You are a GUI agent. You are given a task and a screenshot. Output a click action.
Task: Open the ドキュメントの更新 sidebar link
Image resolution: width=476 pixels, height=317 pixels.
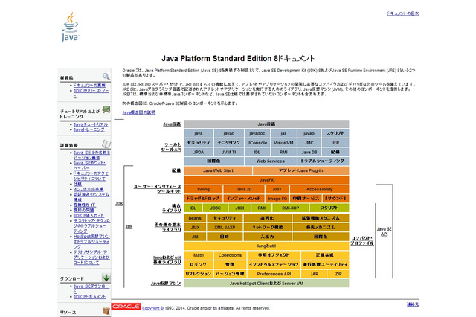coord(89,86)
